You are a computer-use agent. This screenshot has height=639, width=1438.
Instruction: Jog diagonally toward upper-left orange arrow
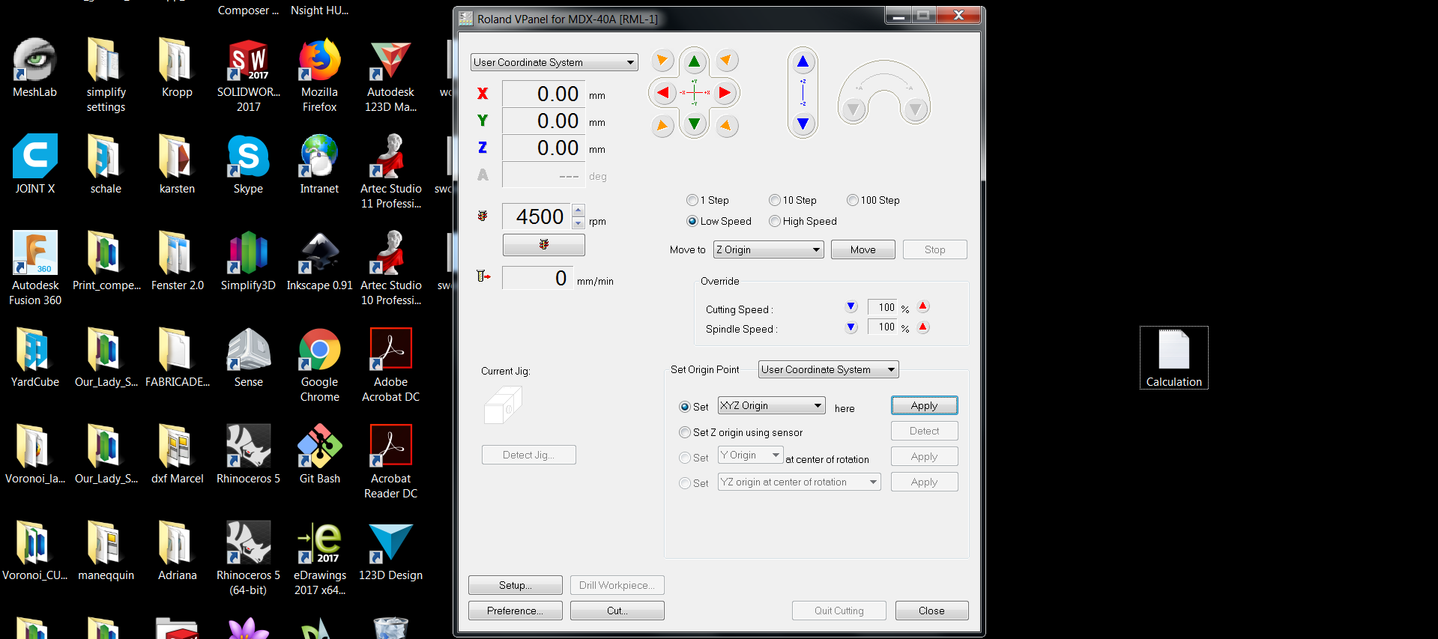coord(662,60)
